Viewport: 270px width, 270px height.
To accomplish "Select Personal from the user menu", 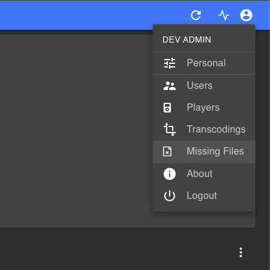I will [x=204, y=63].
